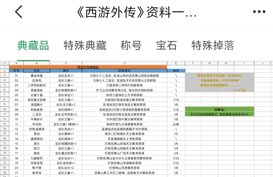Select cell with 西游外传官方交流群 text
The image size is (273, 177).
[x=220, y=76]
